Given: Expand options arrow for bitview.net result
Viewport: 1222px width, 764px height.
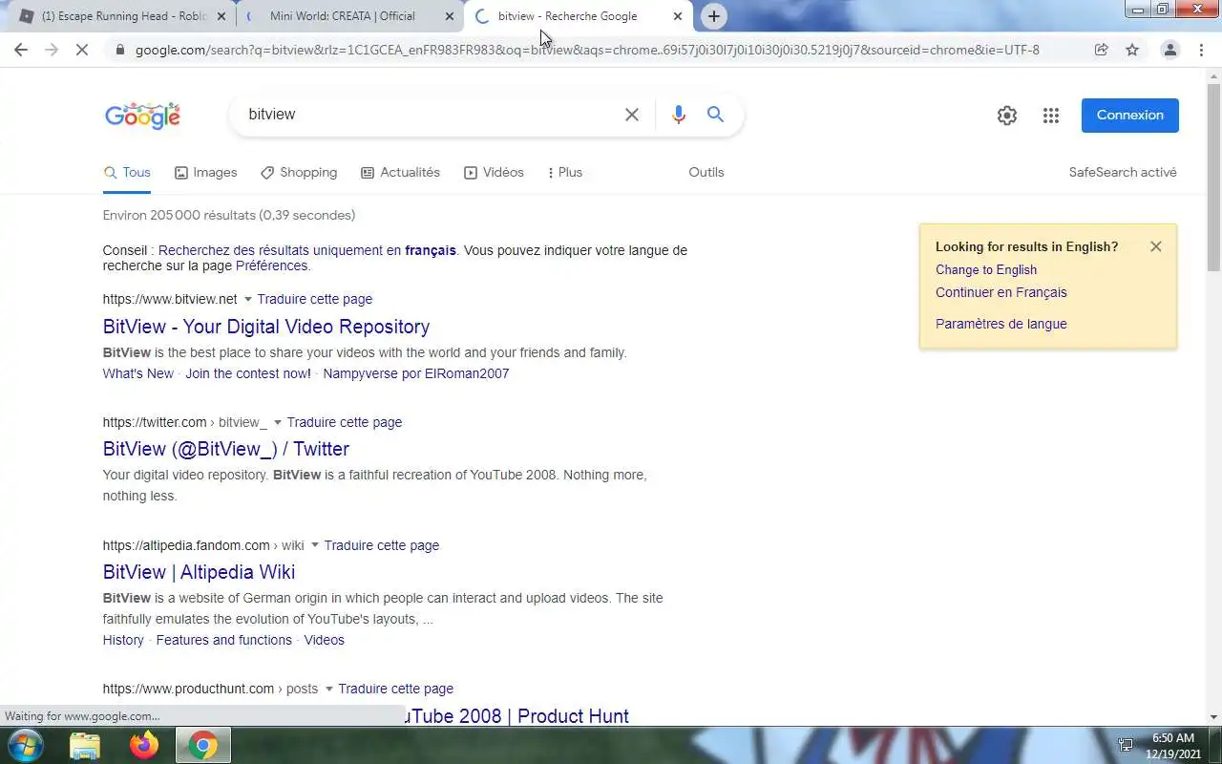Looking at the screenshot, I should [247, 299].
